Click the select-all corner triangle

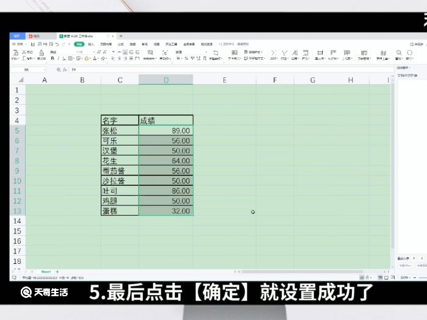coord(20,80)
